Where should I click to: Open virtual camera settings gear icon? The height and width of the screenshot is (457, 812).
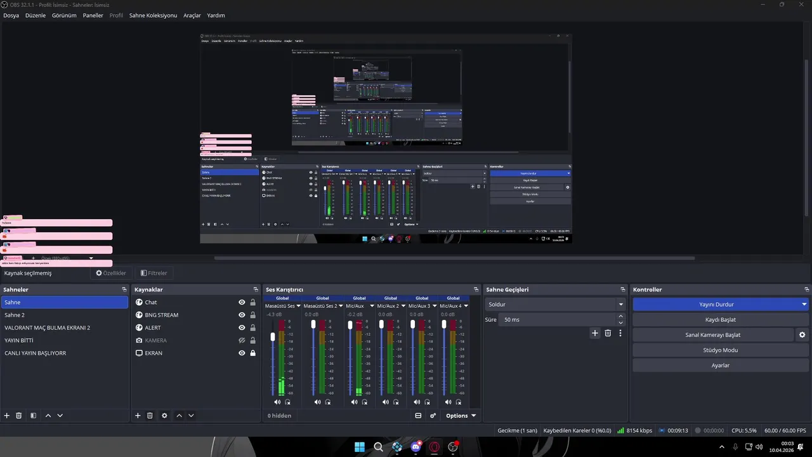[x=802, y=334]
